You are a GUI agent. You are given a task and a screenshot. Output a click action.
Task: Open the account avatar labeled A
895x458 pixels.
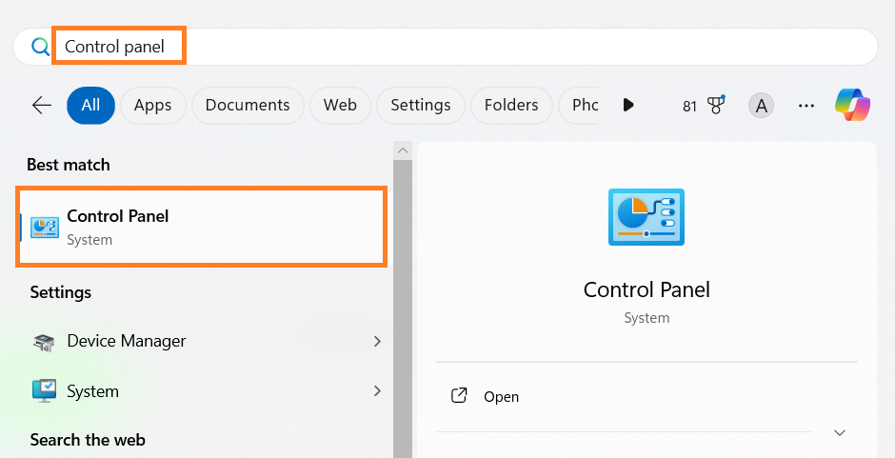tap(761, 106)
